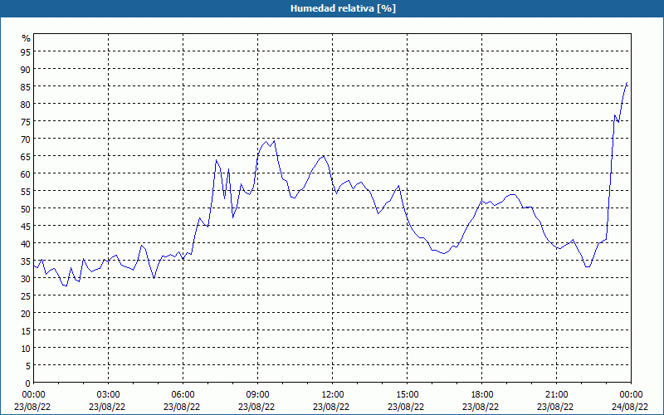Select the 10 y-axis label
This screenshot has width=664, height=415.
click(x=26, y=348)
